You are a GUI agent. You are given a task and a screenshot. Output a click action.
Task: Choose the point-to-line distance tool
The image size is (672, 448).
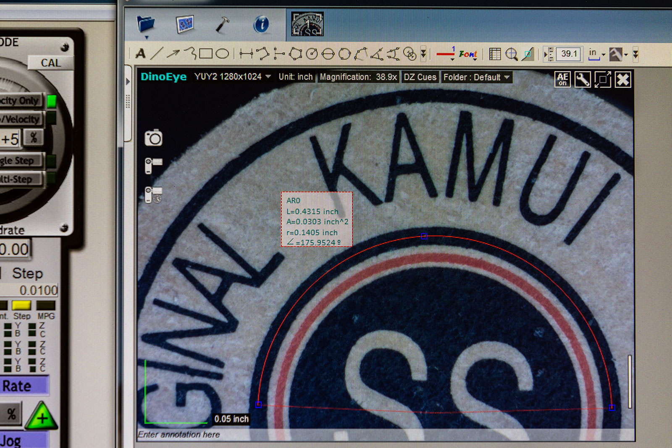(x=279, y=54)
